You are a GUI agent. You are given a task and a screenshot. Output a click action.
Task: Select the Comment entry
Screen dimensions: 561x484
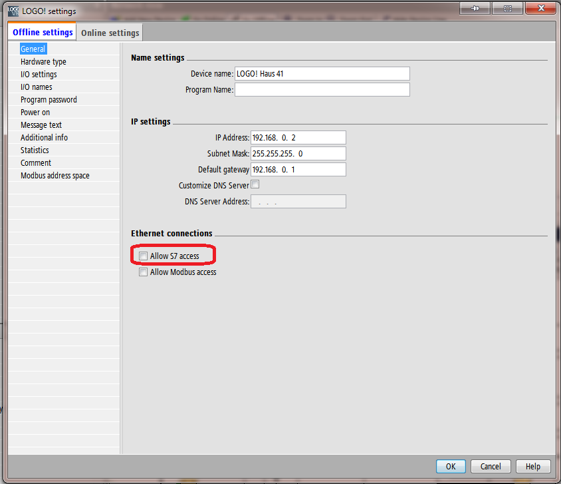click(36, 162)
